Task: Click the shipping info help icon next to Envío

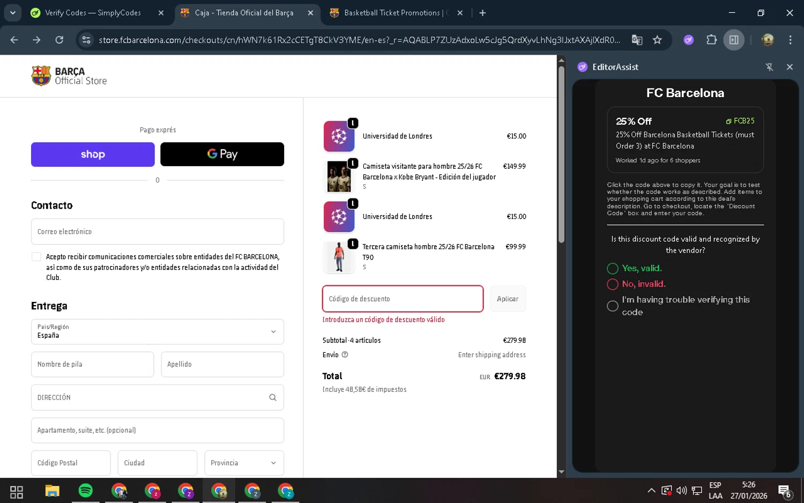Action: tap(345, 354)
